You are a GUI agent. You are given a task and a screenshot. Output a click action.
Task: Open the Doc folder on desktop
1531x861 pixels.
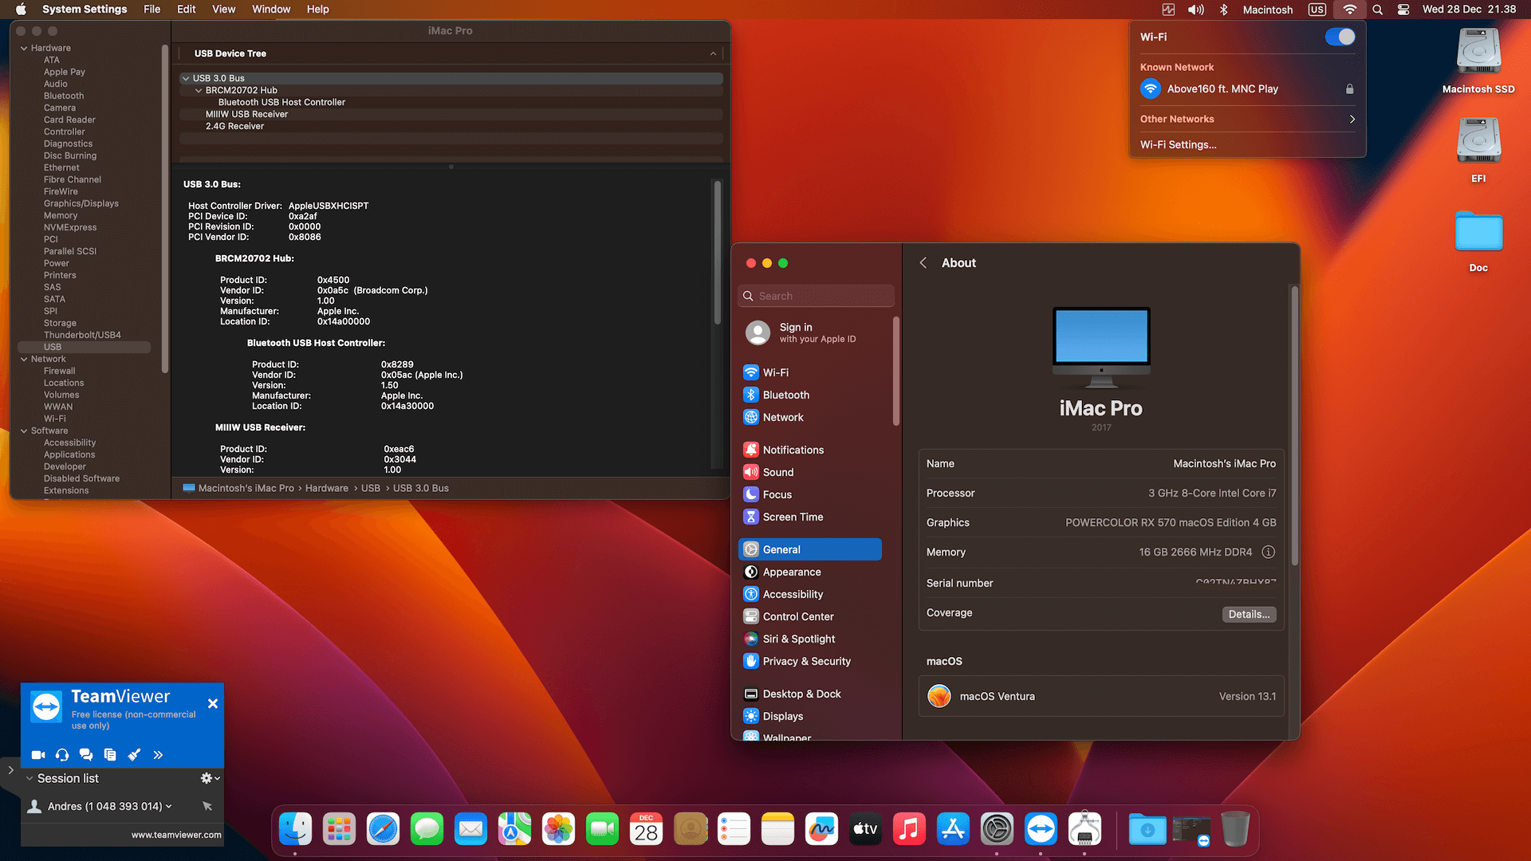click(x=1478, y=242)
